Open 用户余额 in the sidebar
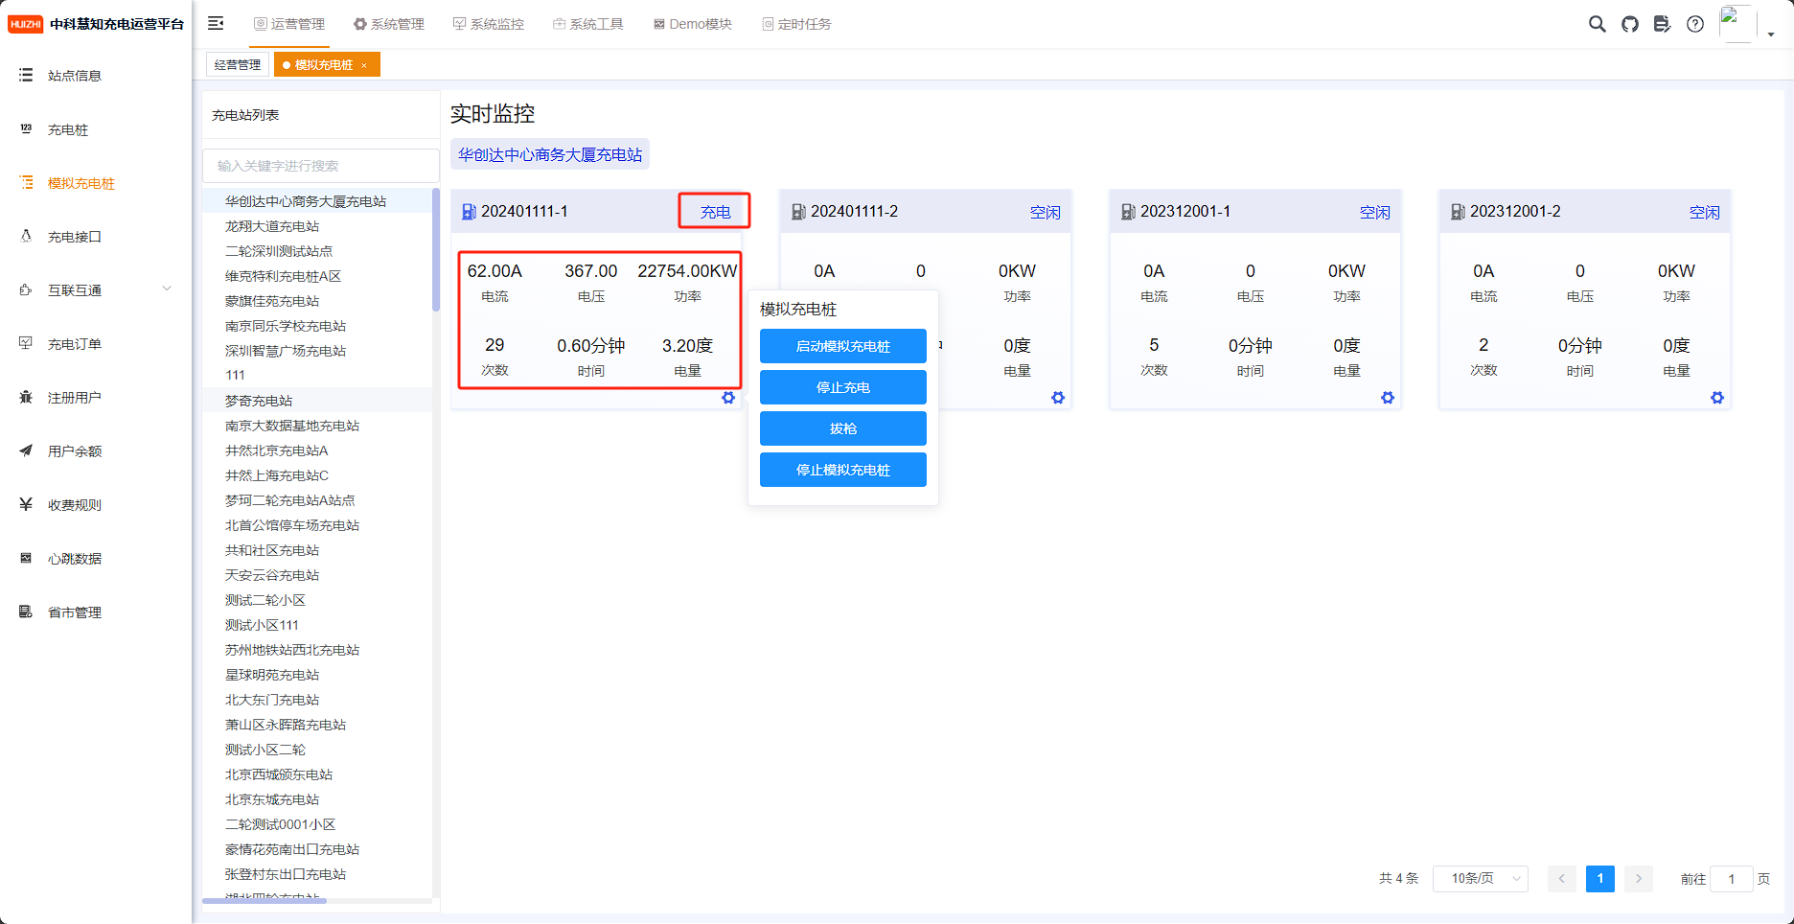Screen dimensions: 1794x924 (96, 451)
